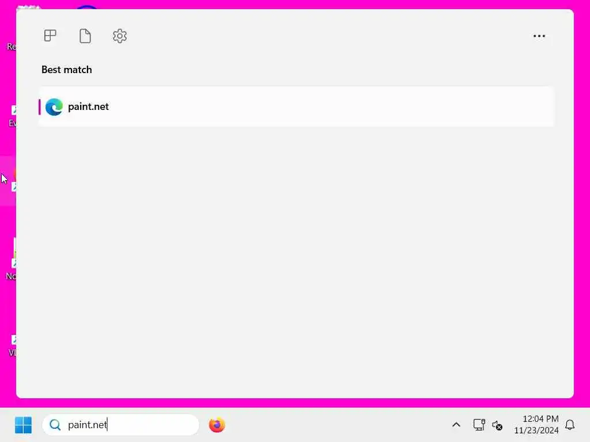Click the magnifier icon in taskbar search
This screenshot has width=590, height=442.
(x=55, y=425)
